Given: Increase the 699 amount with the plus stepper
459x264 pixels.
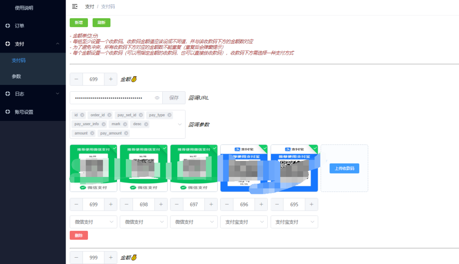Looking at the screenshot, I should click(x=110, y=79).
